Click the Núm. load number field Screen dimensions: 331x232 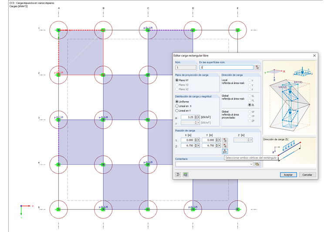(186, 68)
